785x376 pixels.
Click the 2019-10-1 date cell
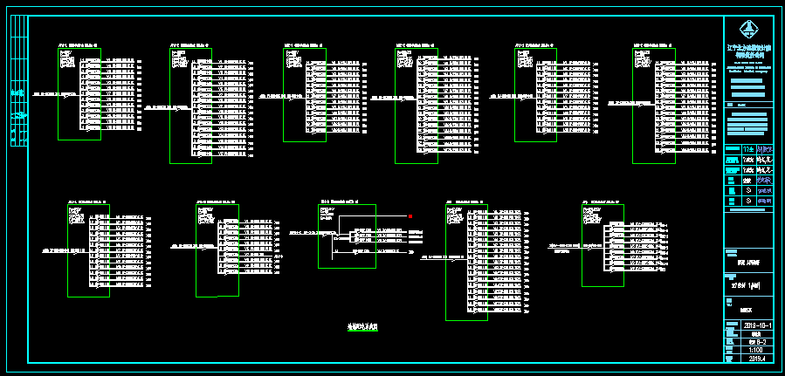coord(759,325)
